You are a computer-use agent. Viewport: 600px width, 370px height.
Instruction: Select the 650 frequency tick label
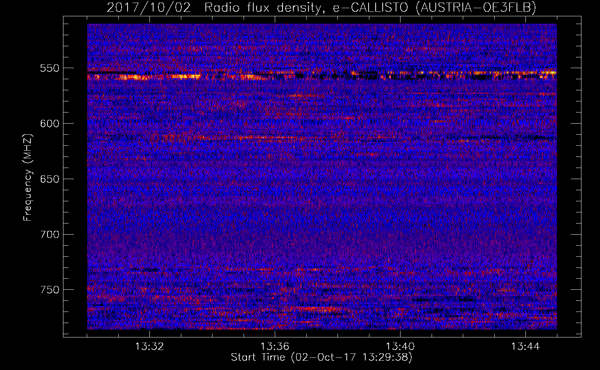pyautogui.click(x=50, y=179)
